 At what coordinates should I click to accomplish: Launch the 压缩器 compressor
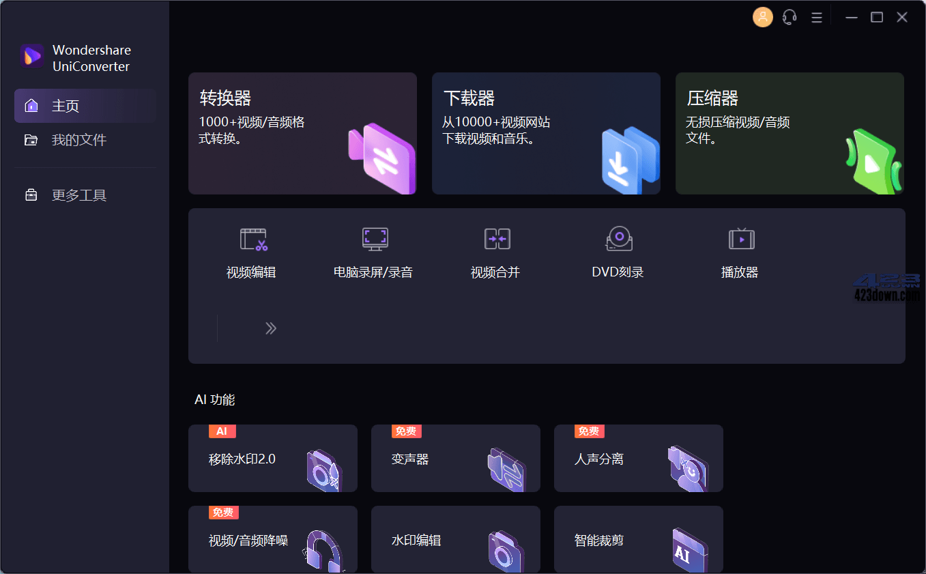[790, 133]
